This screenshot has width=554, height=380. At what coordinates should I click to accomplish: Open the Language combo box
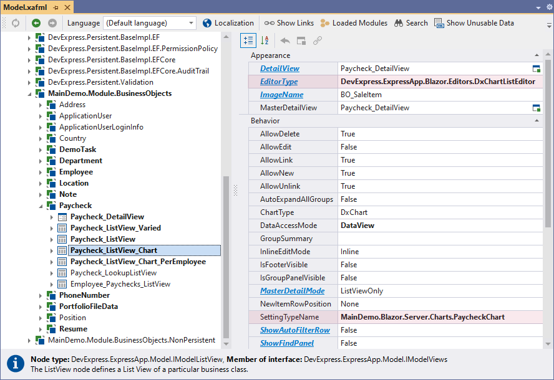[x=150, y=23]
